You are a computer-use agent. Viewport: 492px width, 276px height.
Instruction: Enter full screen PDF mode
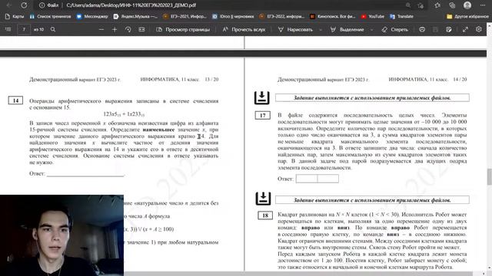[465, 29]
